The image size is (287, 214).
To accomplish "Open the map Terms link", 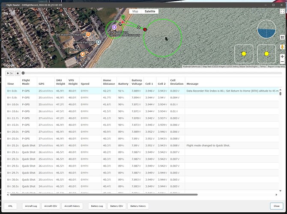I will (263, 67).
